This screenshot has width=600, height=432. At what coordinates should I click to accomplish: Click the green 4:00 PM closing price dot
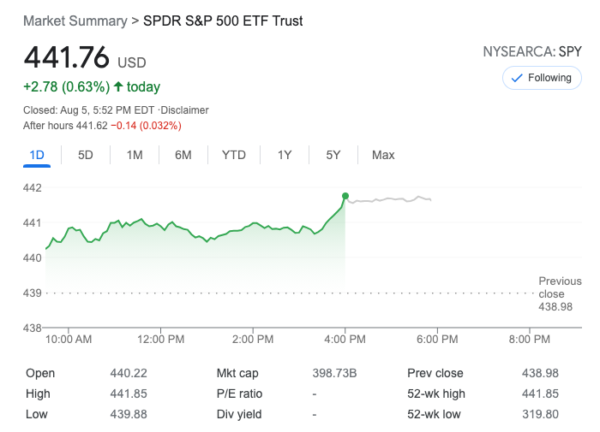tap(345, 196)
